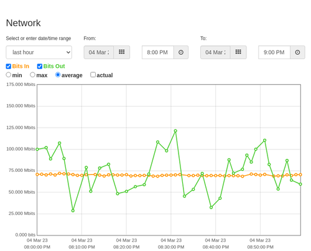The image size is (311, 251).
Task: Open the From date calendar picker icon
Action: tap(122, 52)
